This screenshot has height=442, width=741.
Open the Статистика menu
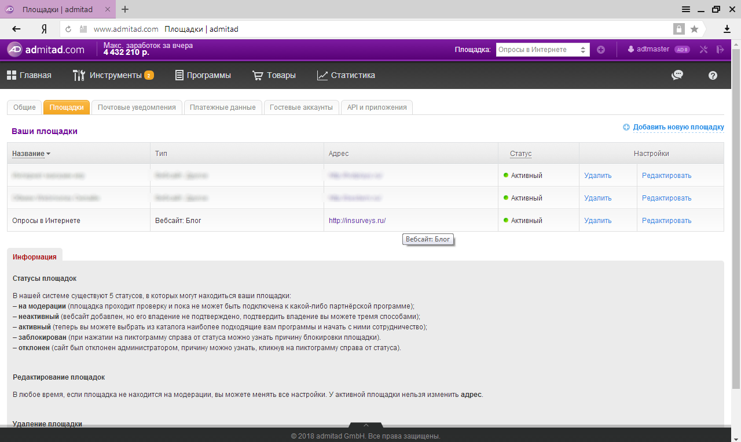346,75
